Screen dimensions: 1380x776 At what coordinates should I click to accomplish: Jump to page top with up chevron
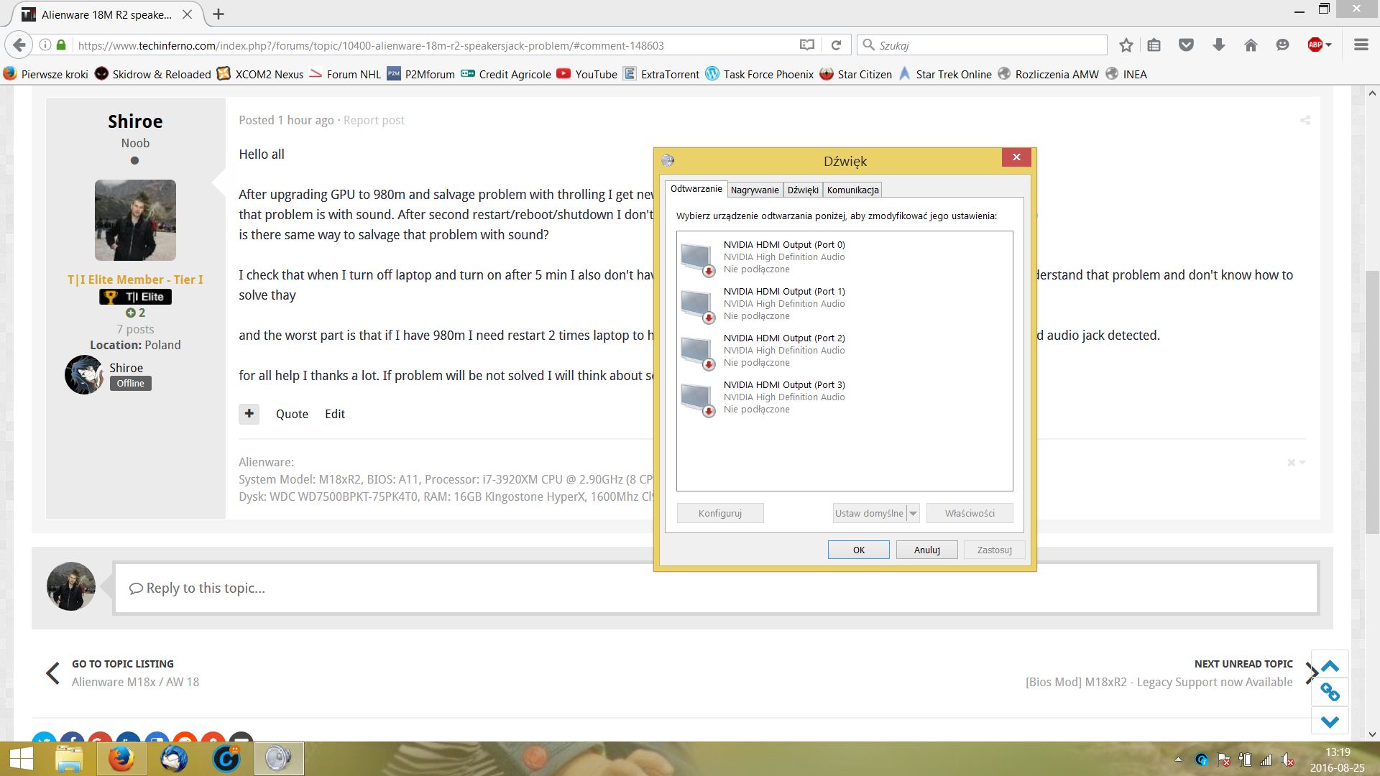tap(1330, 665)
